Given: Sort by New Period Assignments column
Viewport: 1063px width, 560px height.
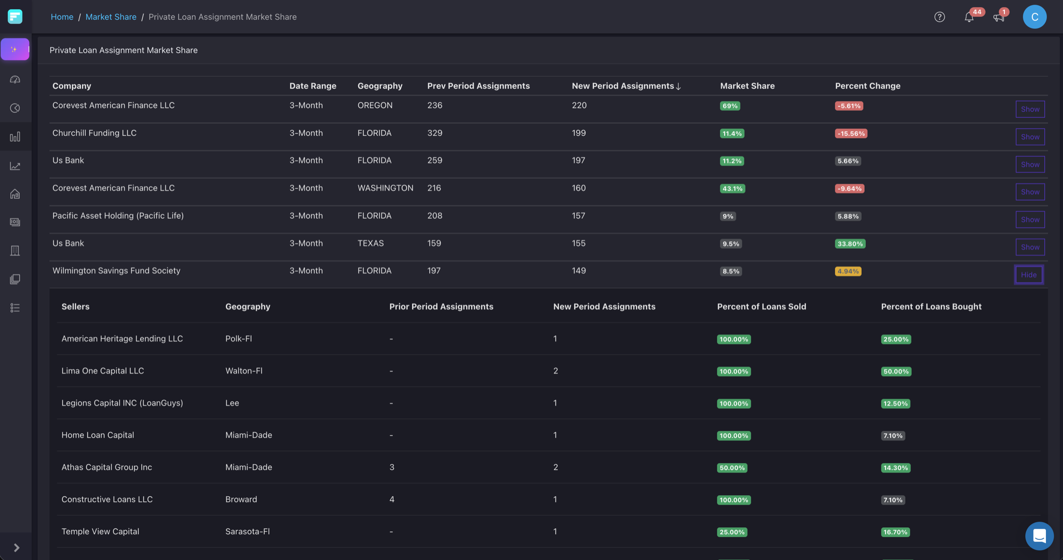Looking at the screenshot, I should click(x=625, y=86).
